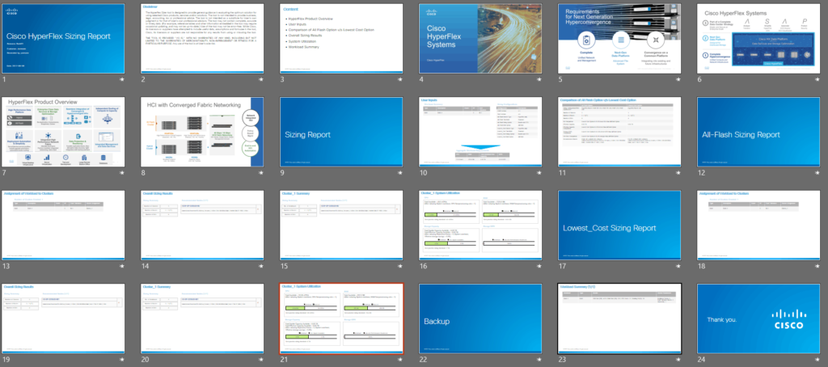The image size is (828, 367).
Task: Click the transition star icon for slide 6
Action: (817, 79)
